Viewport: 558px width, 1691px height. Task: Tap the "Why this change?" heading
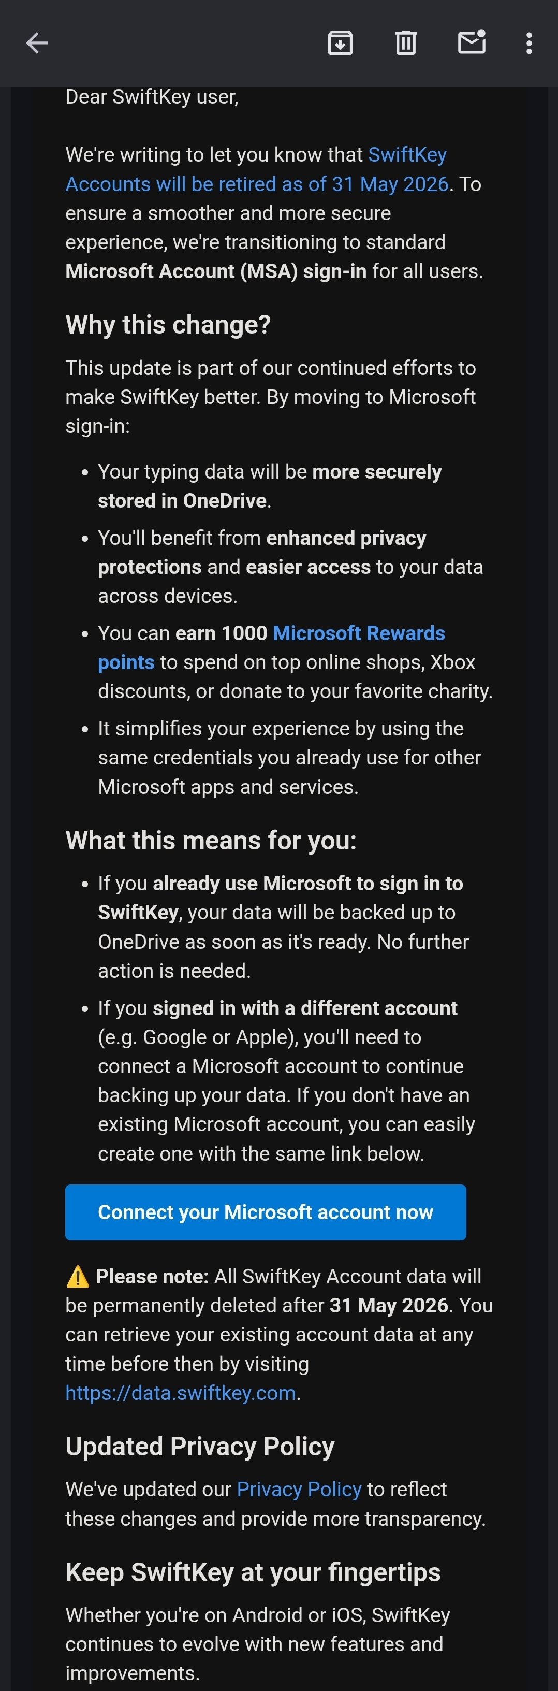pyautogui.click(x=168, y=325)
